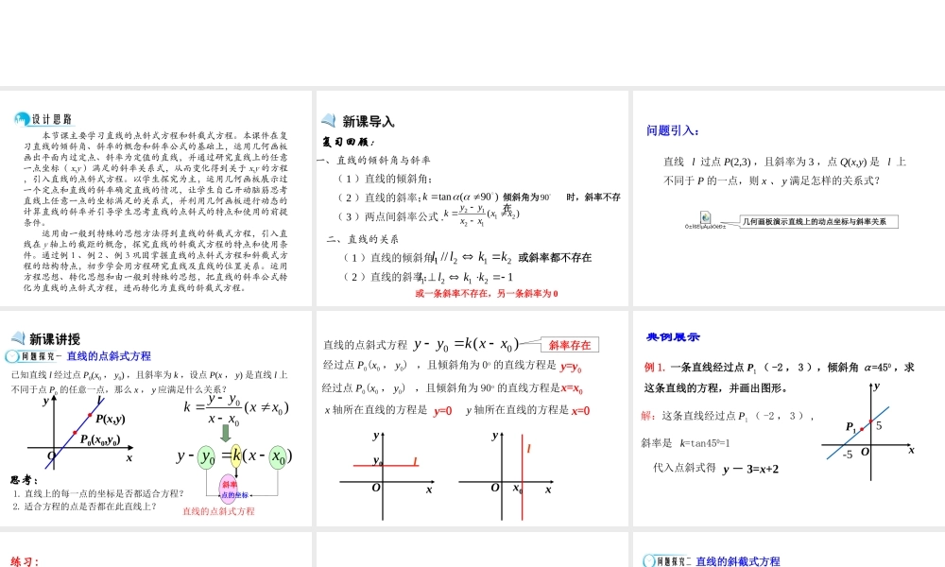Viewport: 945px width, 567px height.
Task: Click the 复习回顾 subtitle
Action: click(348, 142)
